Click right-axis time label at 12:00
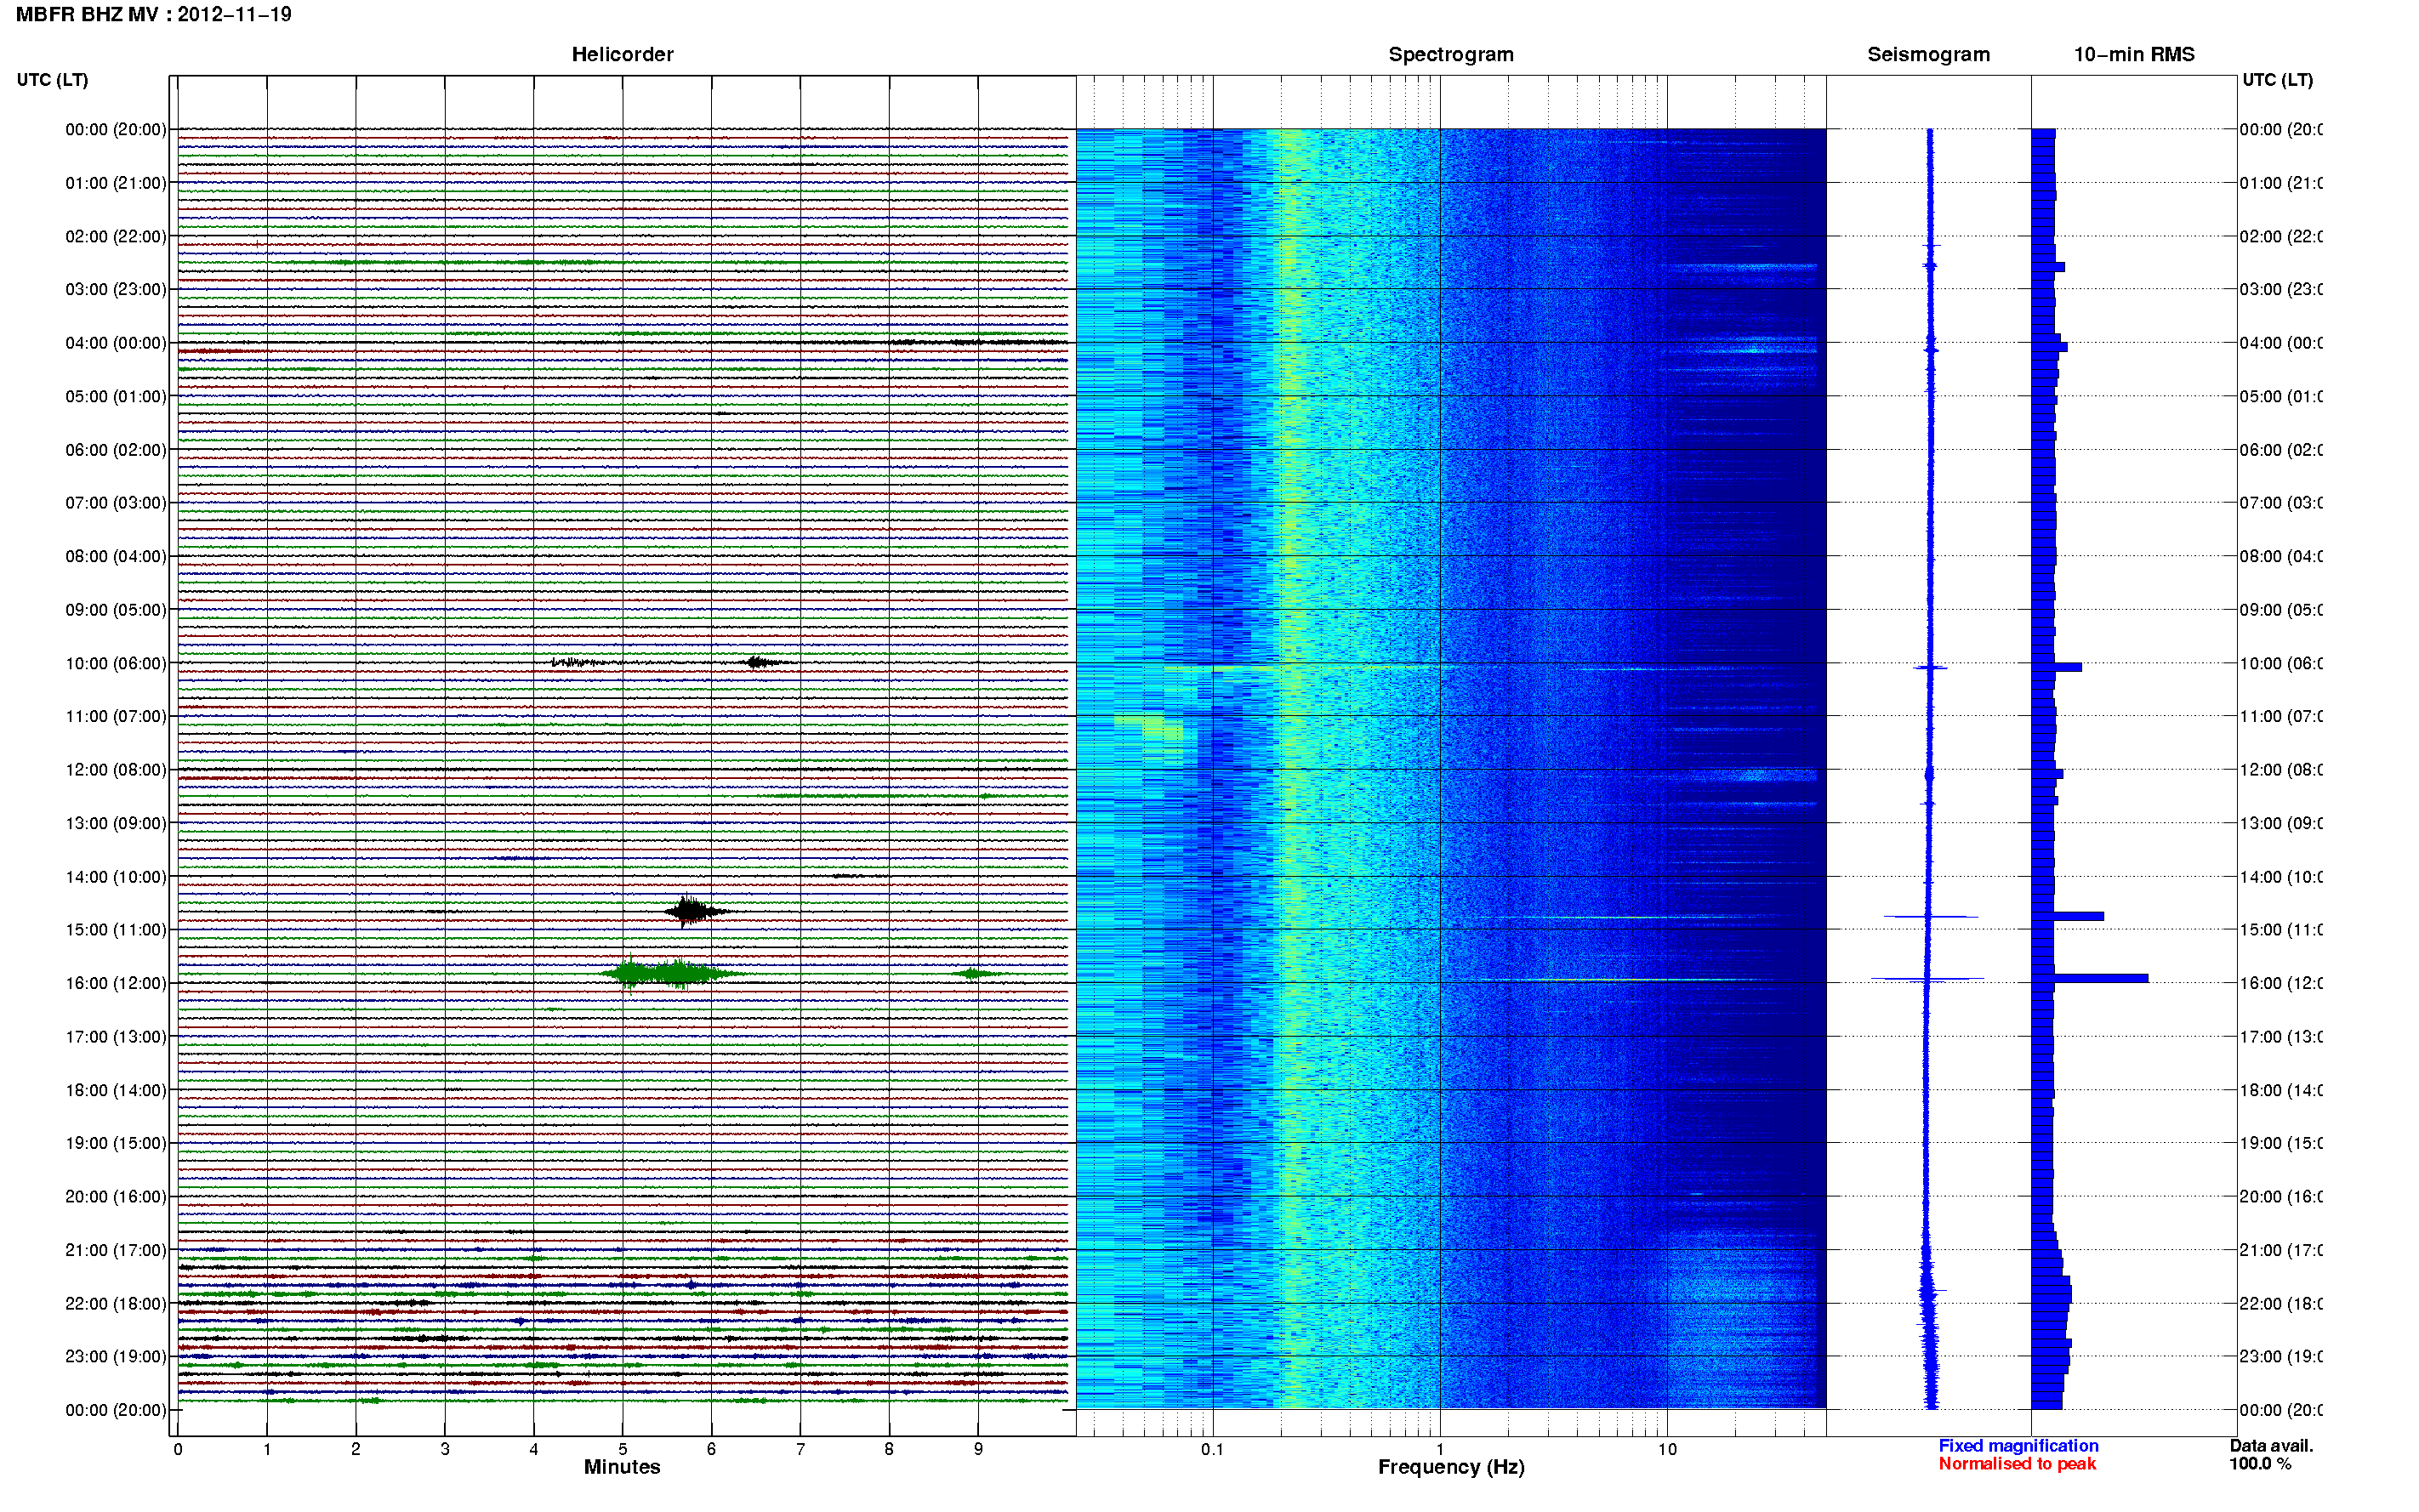This screenshot has width=2419, height=1512. point(2281,770)
